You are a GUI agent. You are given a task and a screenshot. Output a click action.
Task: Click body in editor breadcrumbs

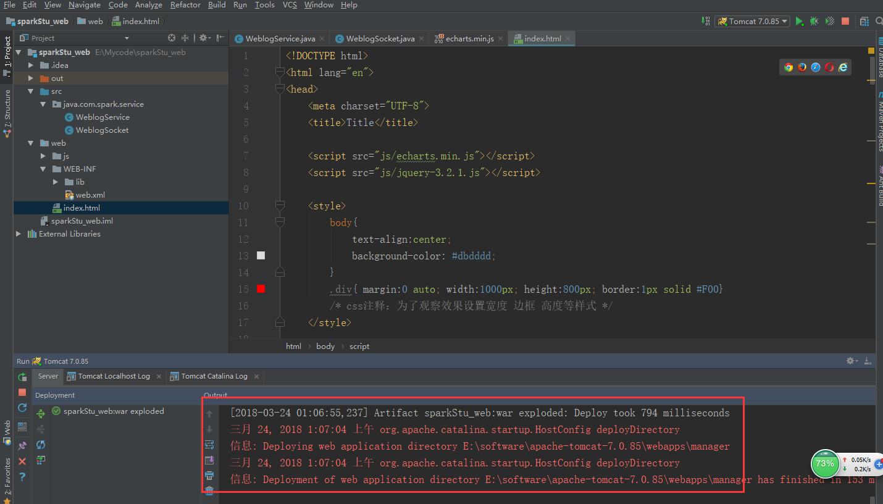coord(325,346)
